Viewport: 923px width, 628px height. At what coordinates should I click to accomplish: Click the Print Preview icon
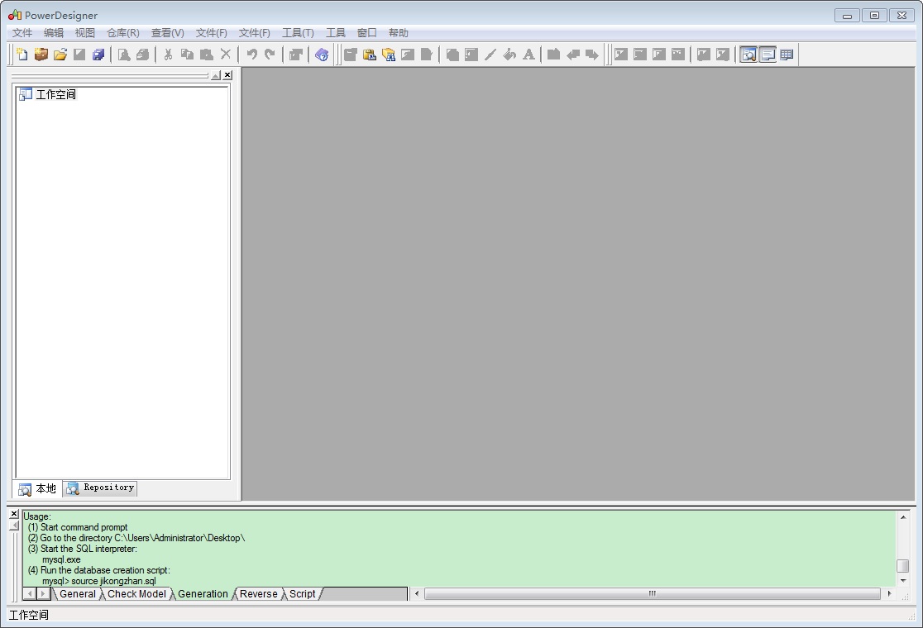[x=123, y=55]
